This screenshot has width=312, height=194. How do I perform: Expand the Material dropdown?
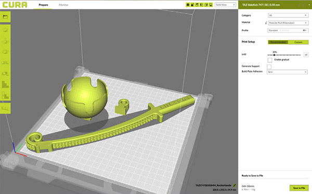coord(288,23)
